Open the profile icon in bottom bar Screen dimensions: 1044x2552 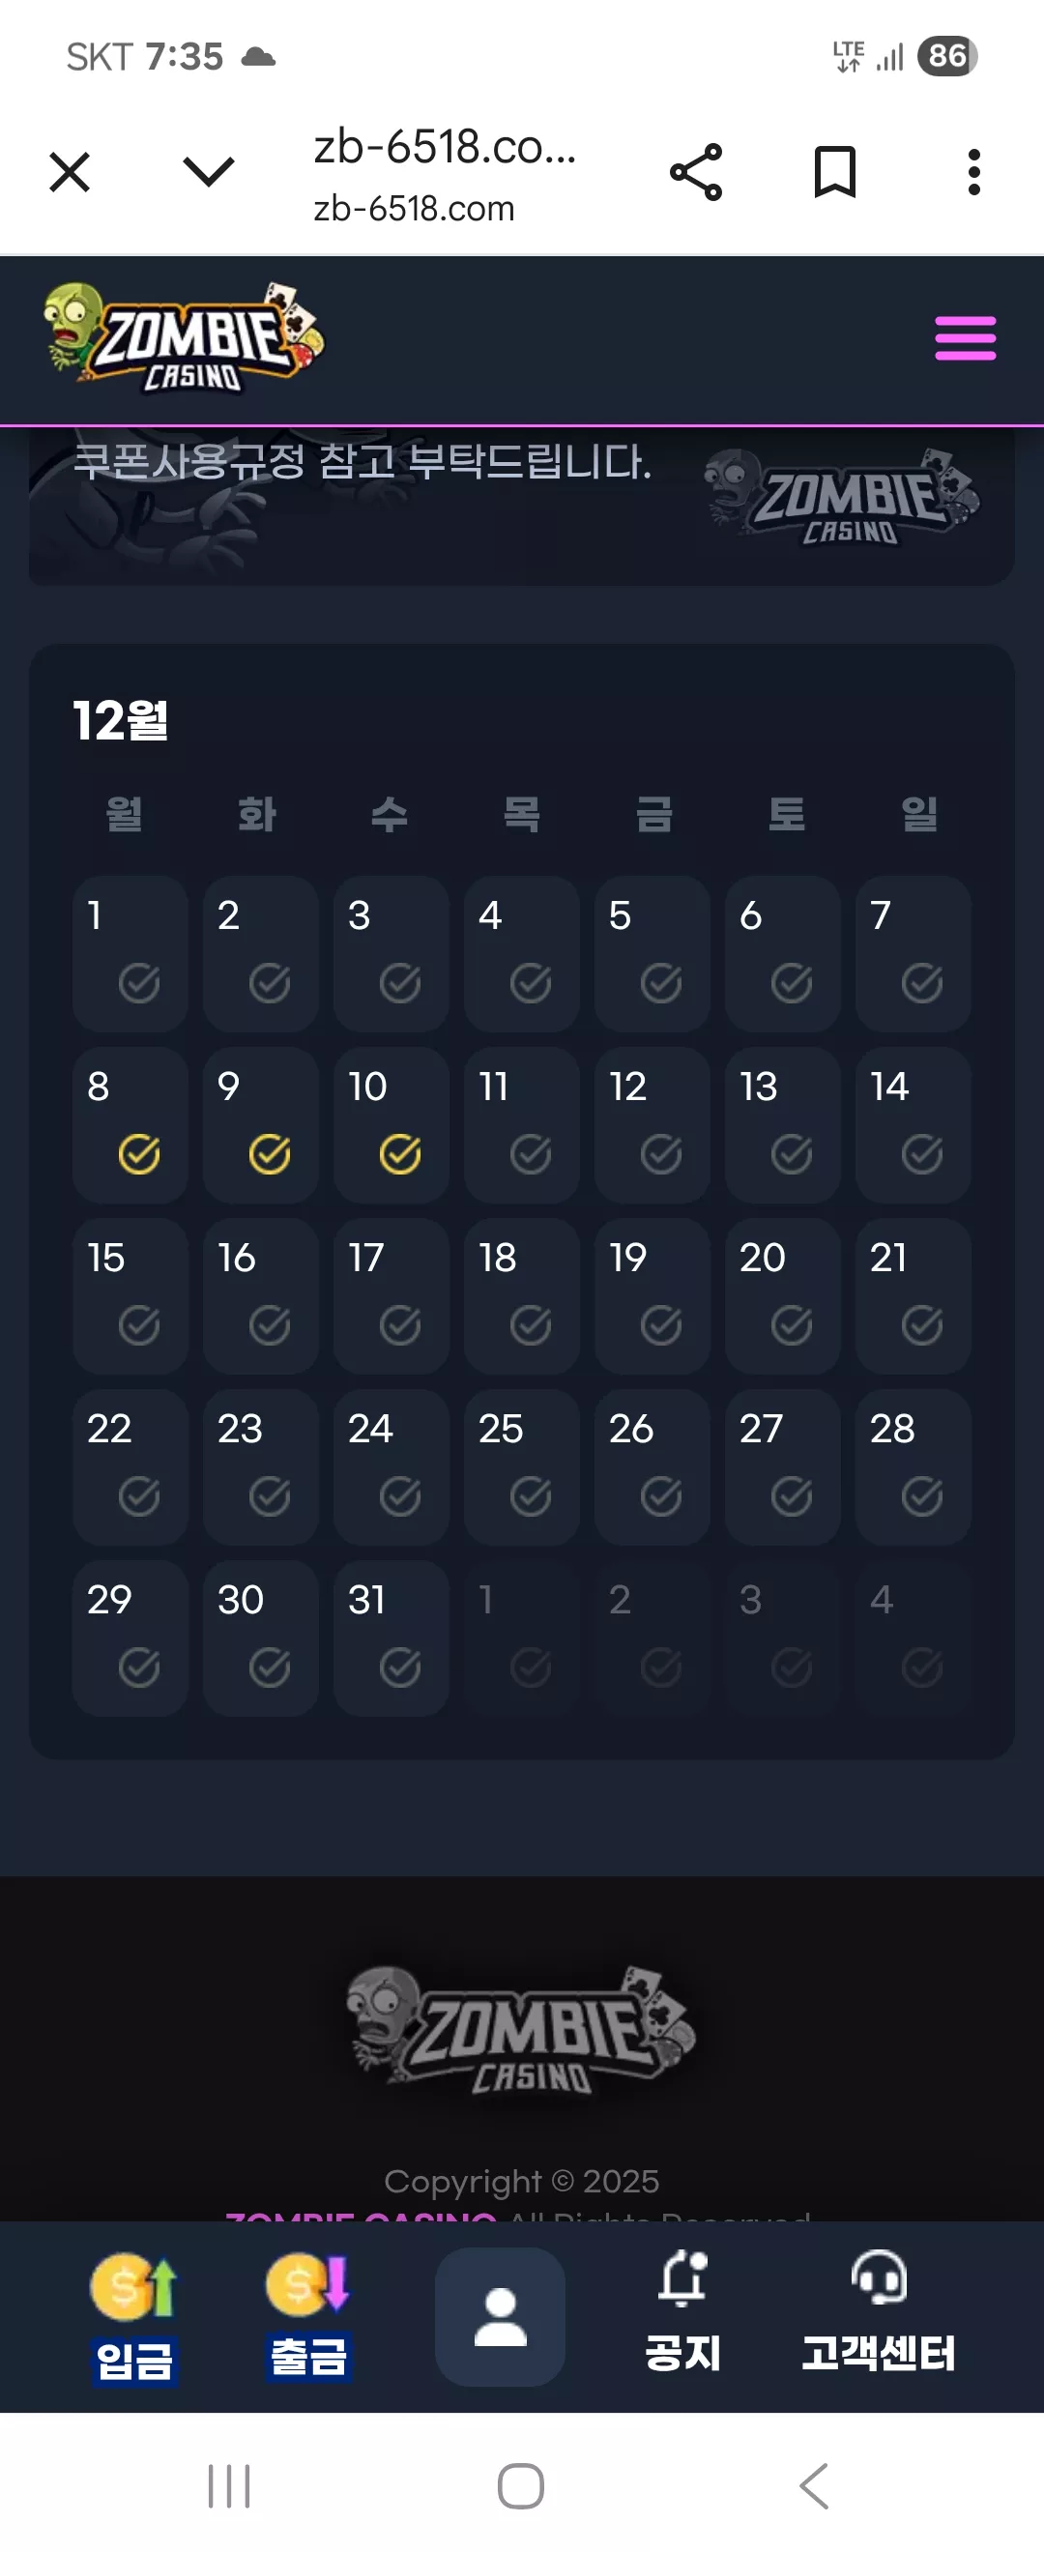[500, 2316]
